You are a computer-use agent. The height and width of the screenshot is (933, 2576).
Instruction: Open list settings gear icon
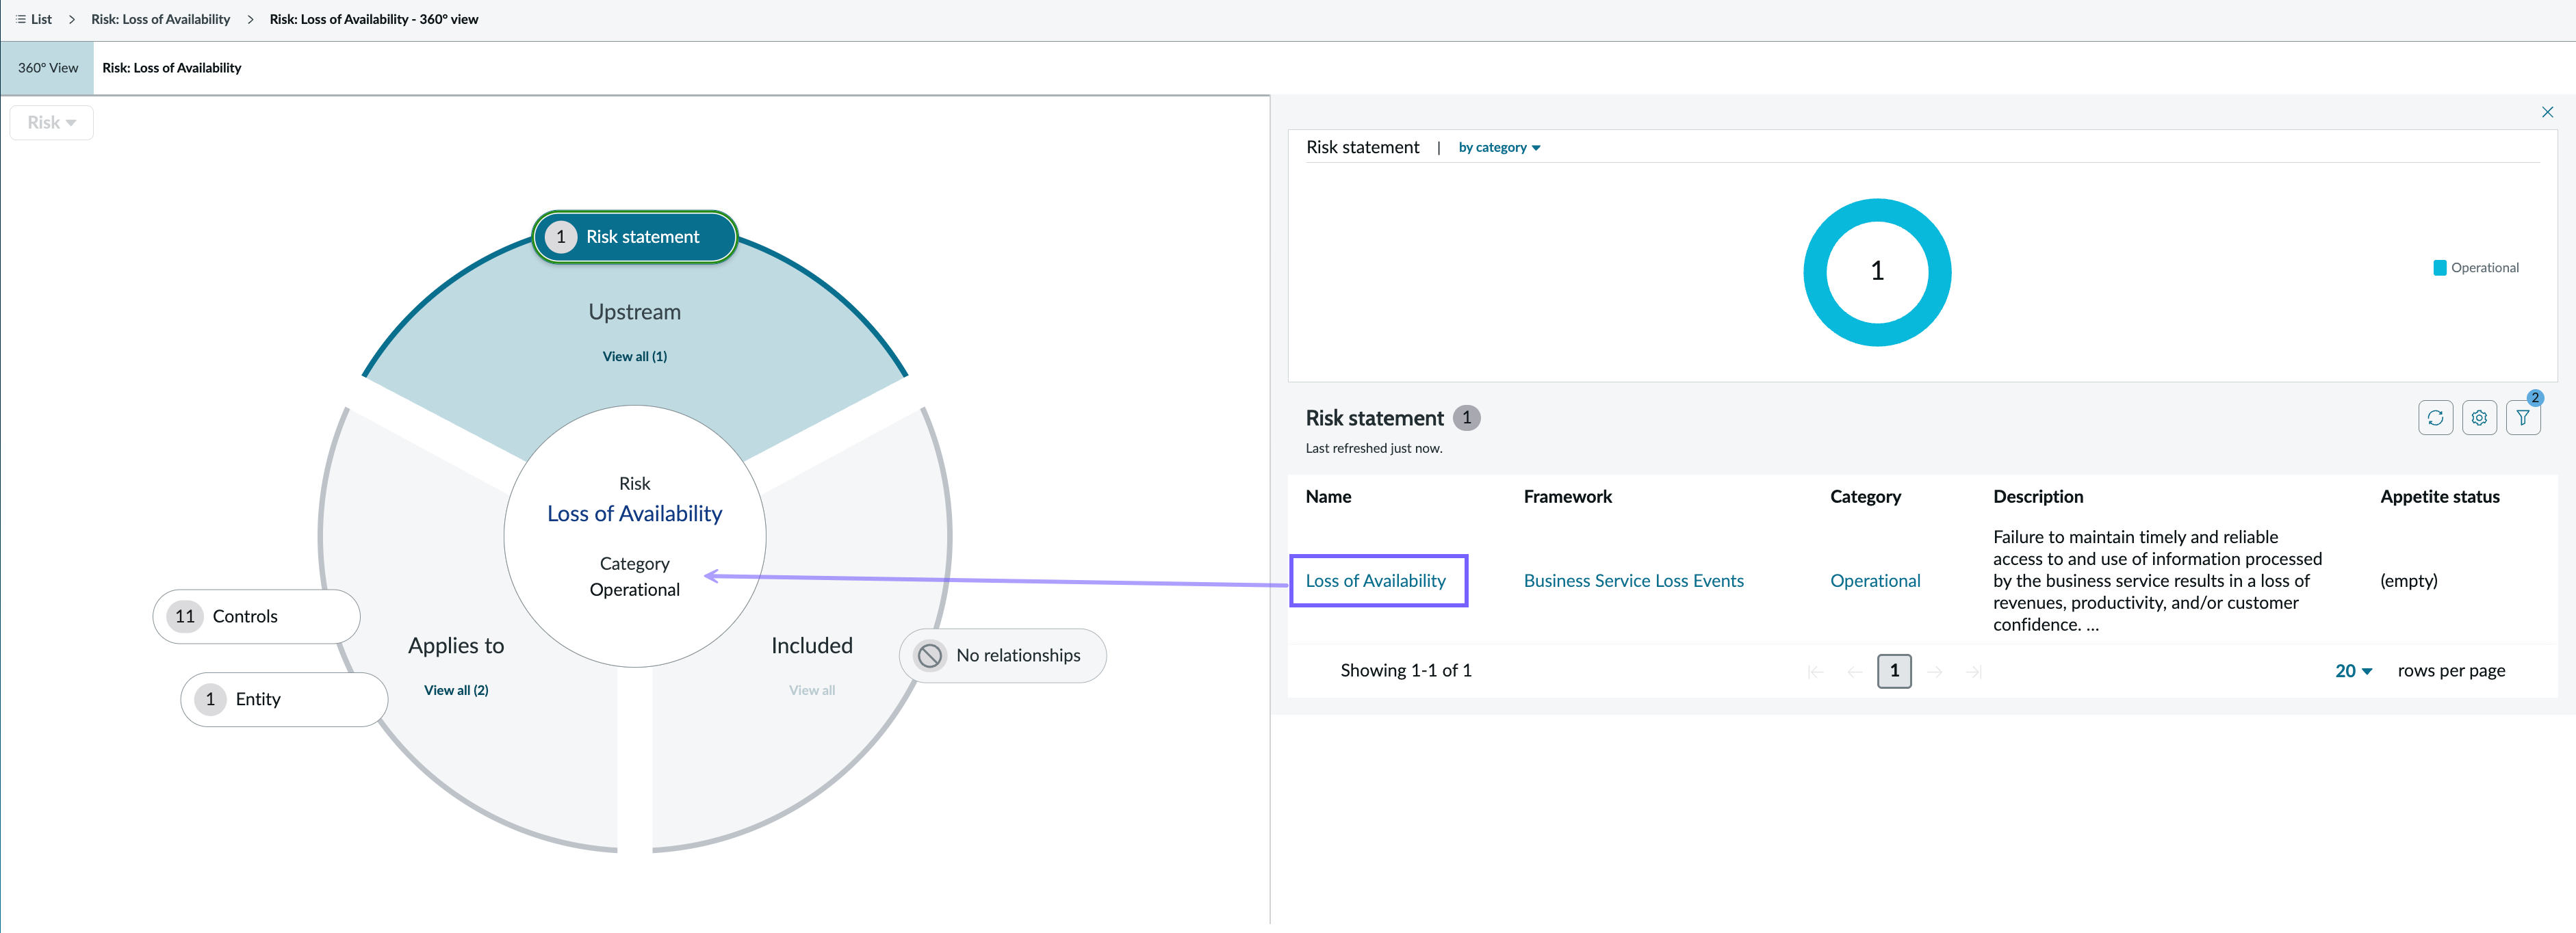coord(2479,418)
